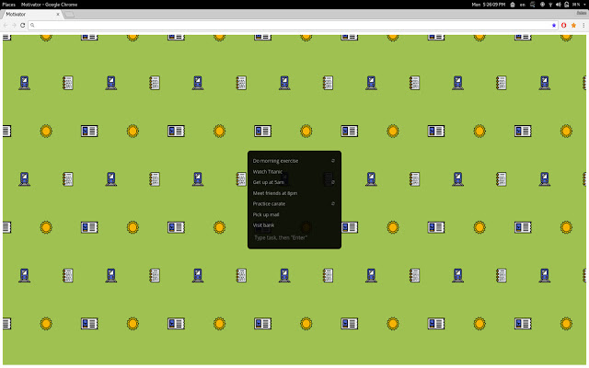Open the system menu dropdown arrow
Viewport: 589px width, 368px height.
tap(584, 5)
